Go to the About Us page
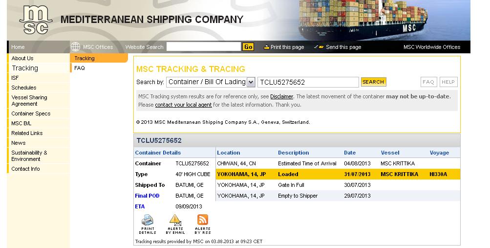Image resolution: width=490 pixels, height=248 pixels. click(x=22, y=58)
